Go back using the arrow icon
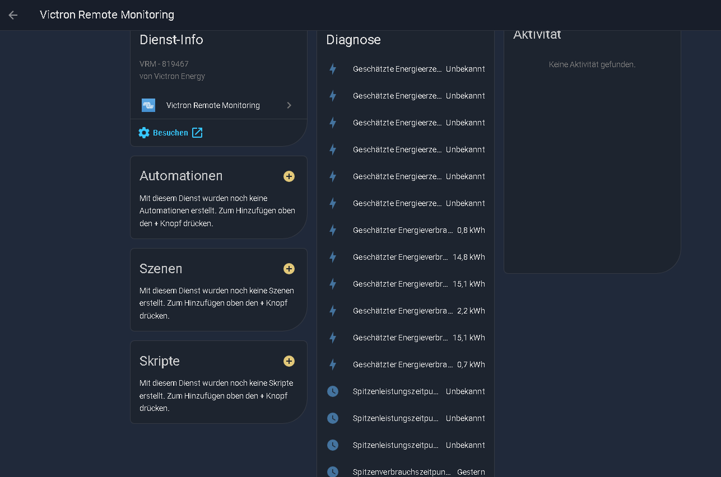Viewport: 721px width, 477px height. pyautogui.click(x=13, y=15)
